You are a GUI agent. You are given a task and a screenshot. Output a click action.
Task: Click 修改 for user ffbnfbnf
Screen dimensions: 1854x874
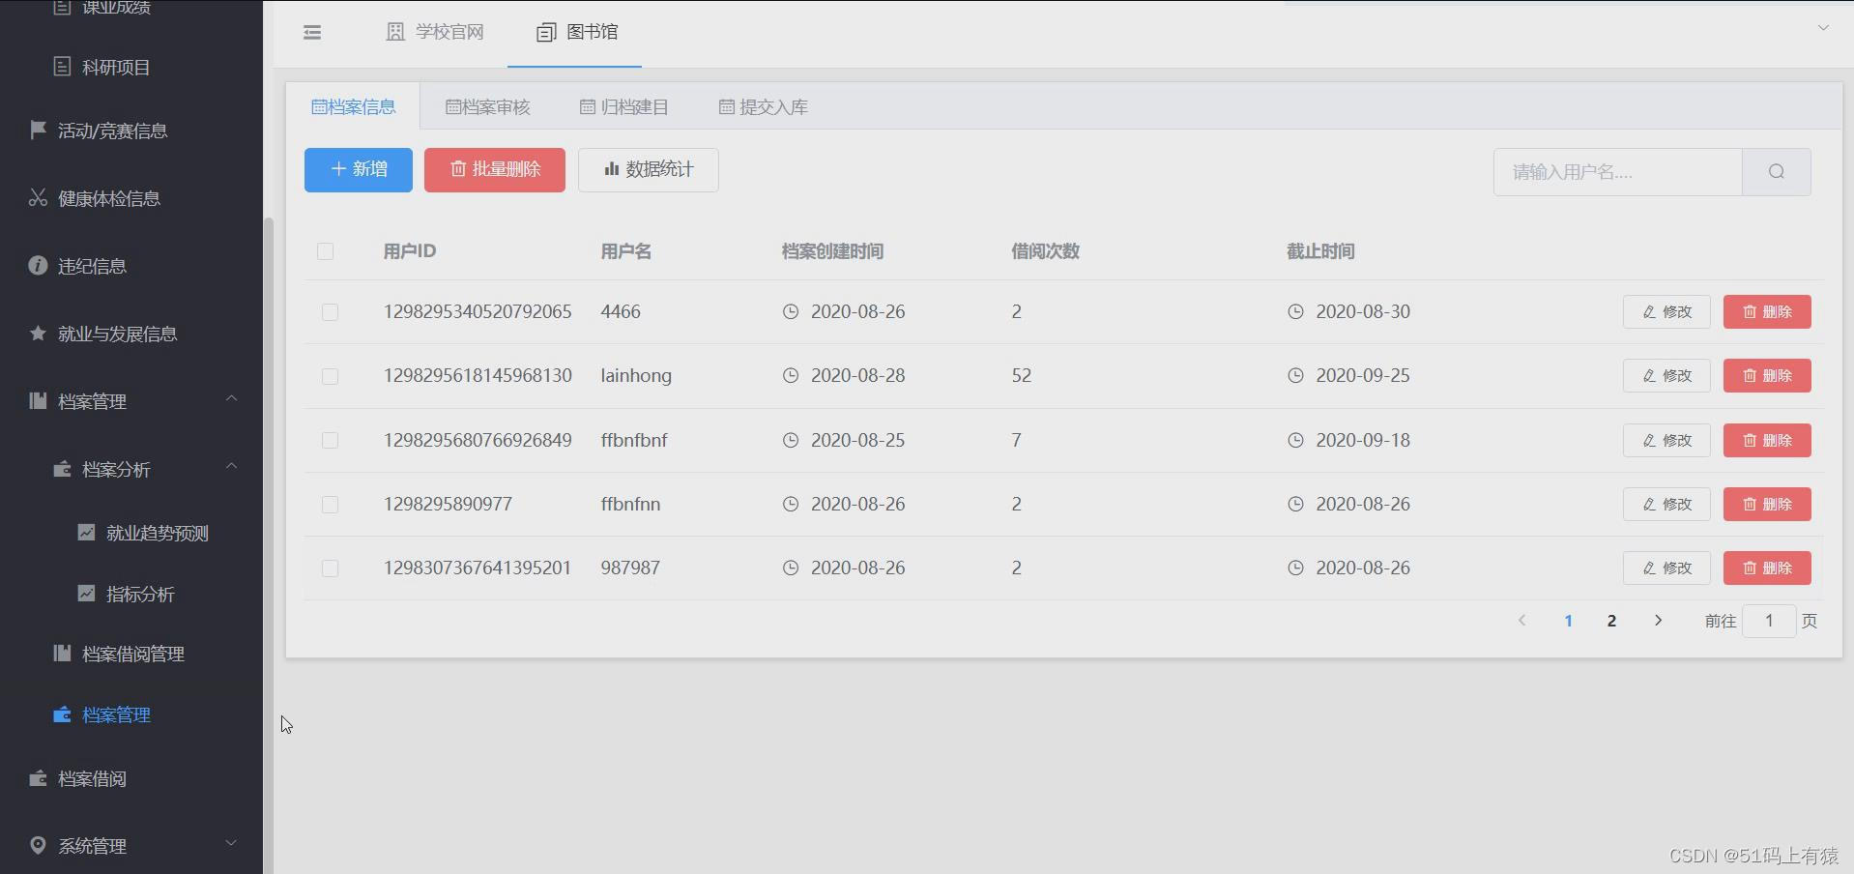click(1666, 441)
